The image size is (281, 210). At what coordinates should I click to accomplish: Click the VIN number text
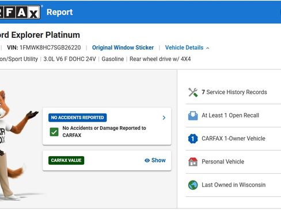[50, 48]
